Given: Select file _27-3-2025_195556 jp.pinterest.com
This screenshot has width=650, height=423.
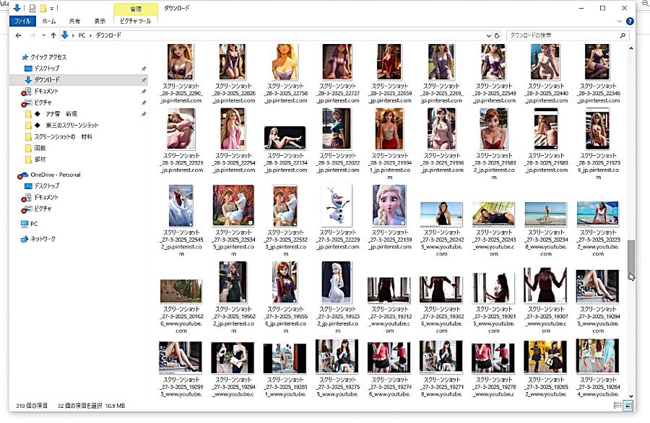Looking at the screenshot, I should [x=285, y=297].
